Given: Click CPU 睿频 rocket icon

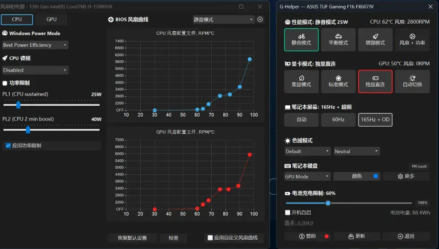Looking at the screenshot, I should point(5,58).
